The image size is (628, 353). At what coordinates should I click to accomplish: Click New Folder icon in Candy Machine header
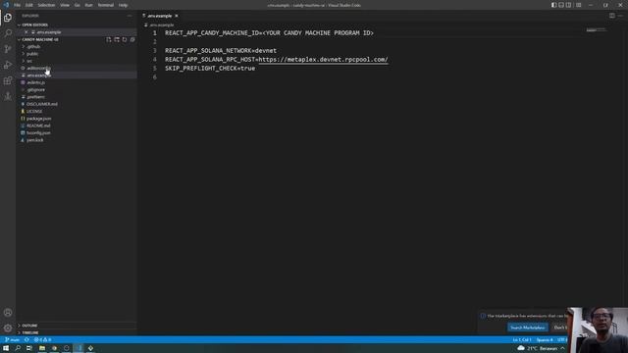click(117, 39)
